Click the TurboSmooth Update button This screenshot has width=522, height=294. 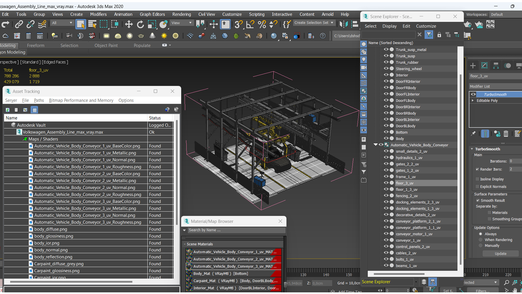pos(501,253)
